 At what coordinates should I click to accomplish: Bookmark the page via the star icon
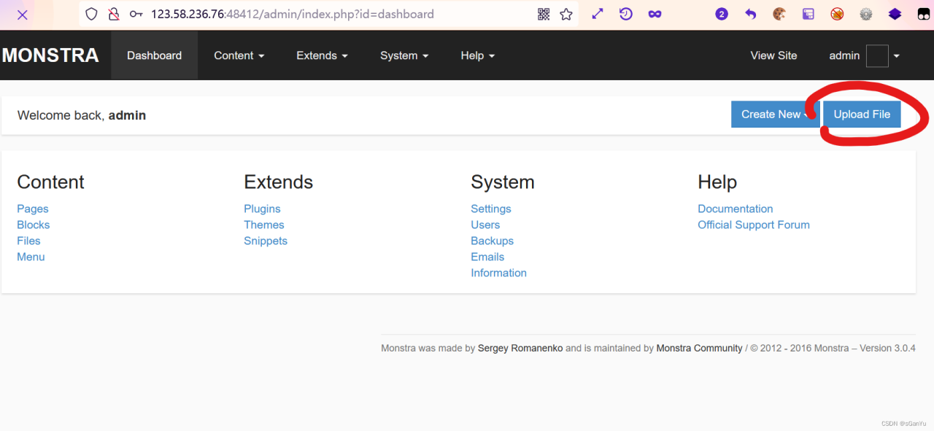[x=566, y=14]
